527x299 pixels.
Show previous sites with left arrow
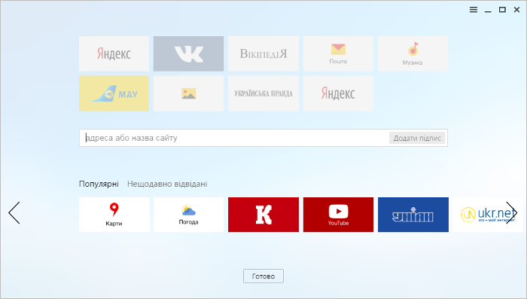point(14,213)
